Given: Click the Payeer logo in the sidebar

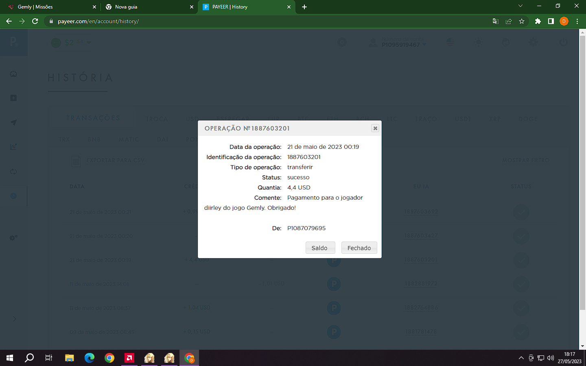Looking at the screenshot, I should (13, 42).
